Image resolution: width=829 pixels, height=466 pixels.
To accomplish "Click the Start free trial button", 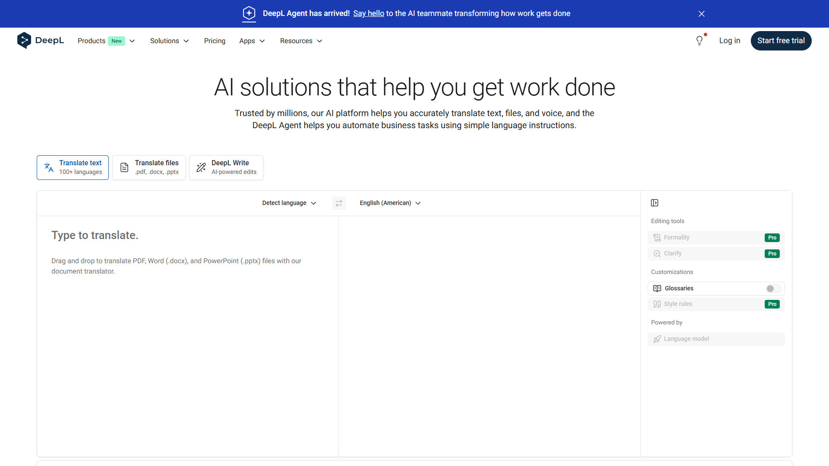I will coord(781,41).
